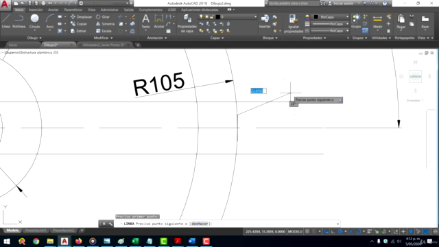439x247 pixels.
Task: Select the Estirar (stretch) tool
Action: click(x=78, y=31)
